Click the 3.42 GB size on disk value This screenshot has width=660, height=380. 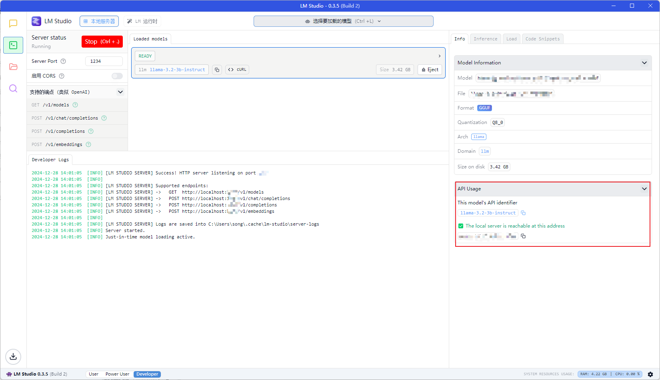pyautogui.click(x=499, y=167)
